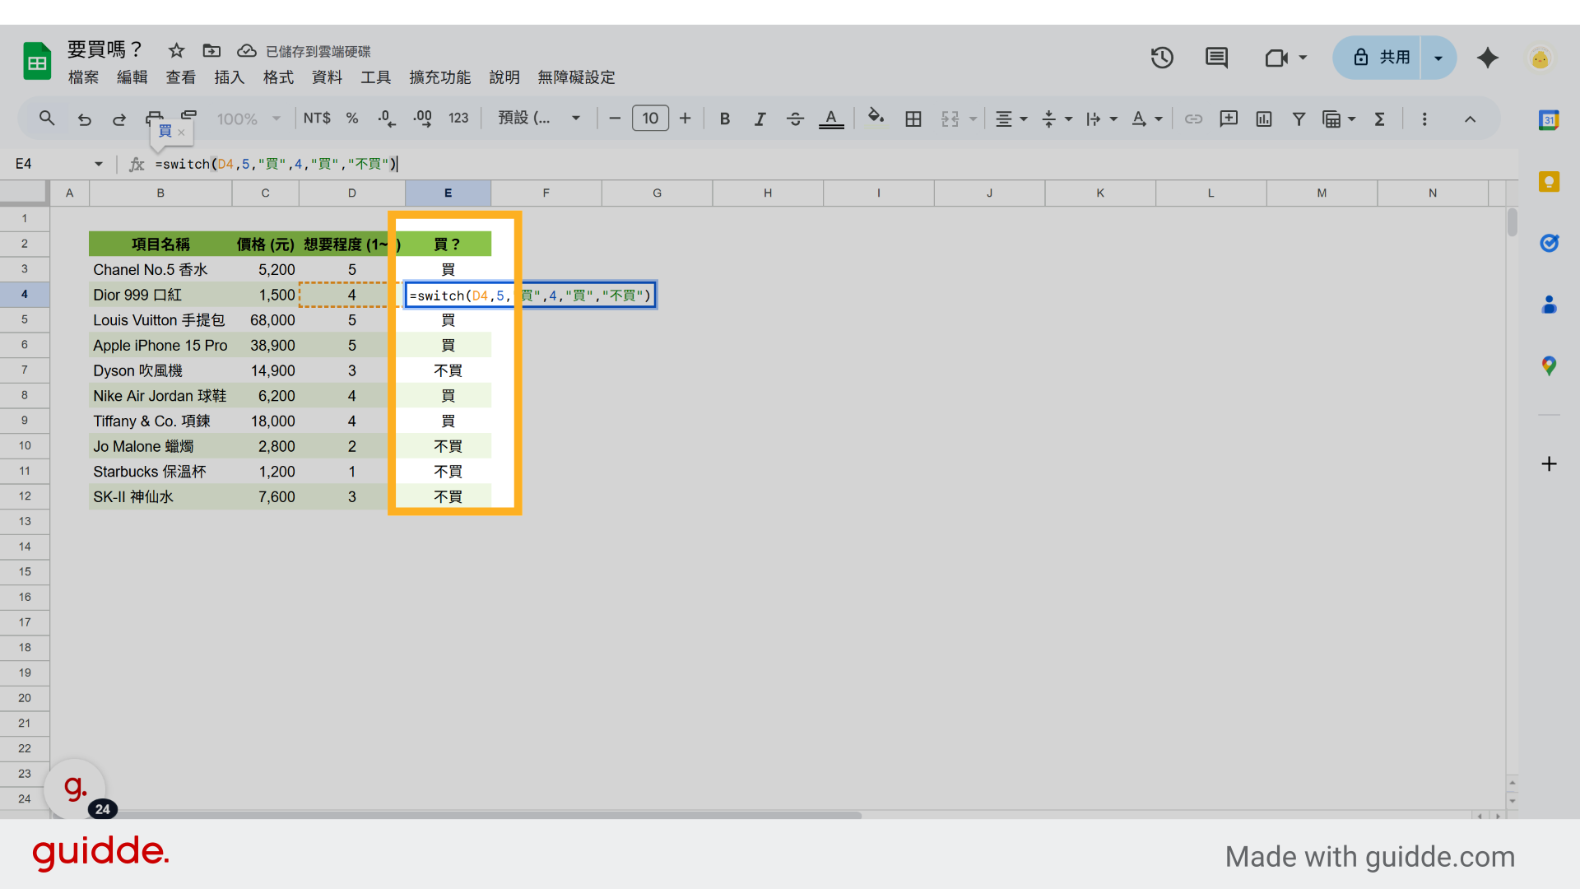Decrease decimal places with the .0 icon
Viewport: 1580px width, 889px height.
[x=387, y=118]
